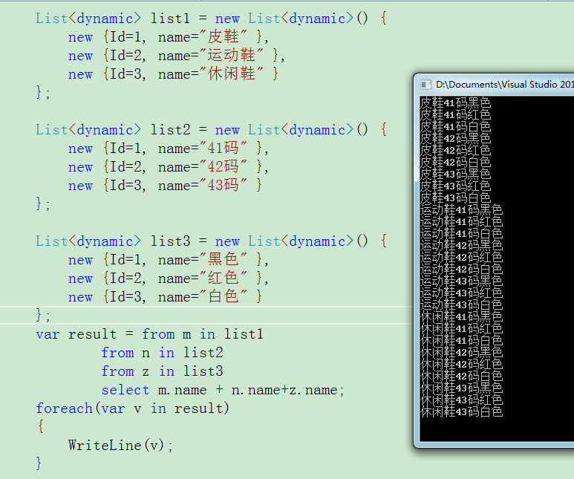The height and width of the screenshot is (479, 574).
Task: Click console output line 休闲鞋41码红色
Action: pos(461,329)
